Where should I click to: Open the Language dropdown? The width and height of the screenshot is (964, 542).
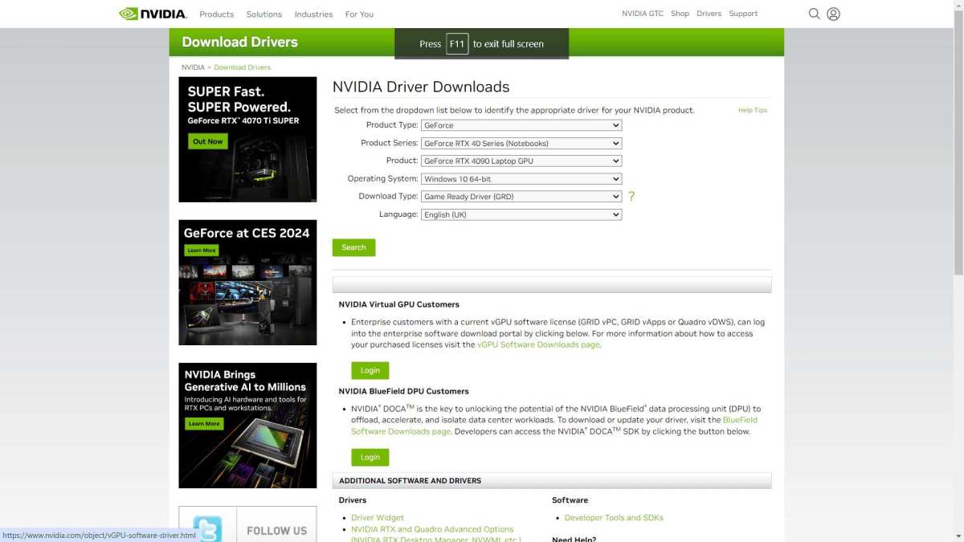[x=521, y=214]
